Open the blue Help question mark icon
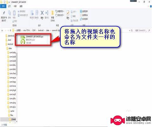This screenshot has height=127, width=152. [x=151, y=6]
